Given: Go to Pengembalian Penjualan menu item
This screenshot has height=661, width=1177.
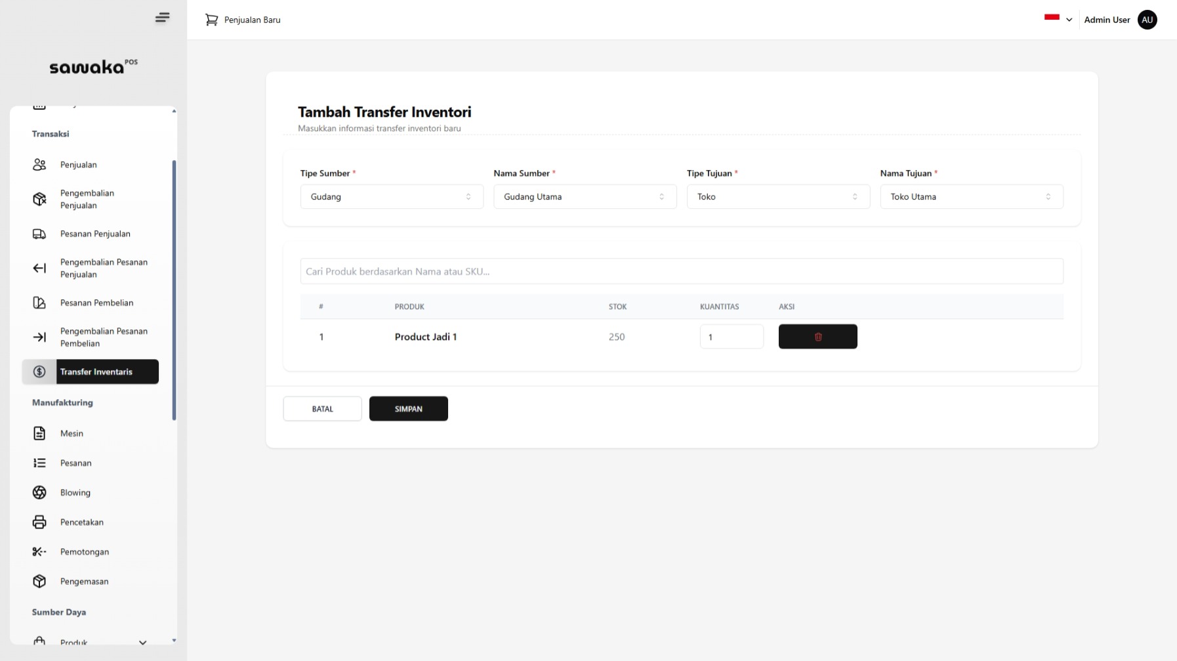Looking at the screenshot, I should point(87,199).
